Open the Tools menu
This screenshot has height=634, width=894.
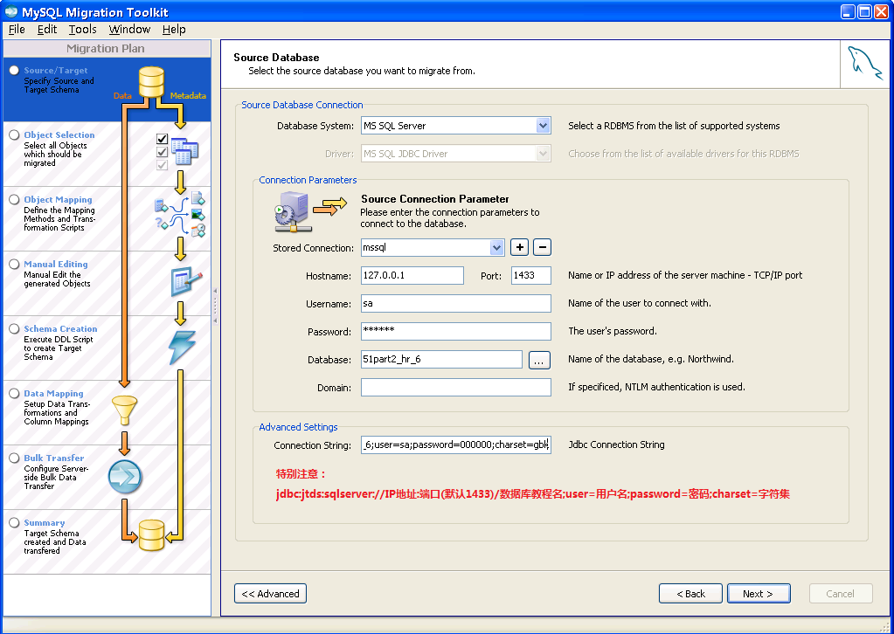tap(83, 29)
